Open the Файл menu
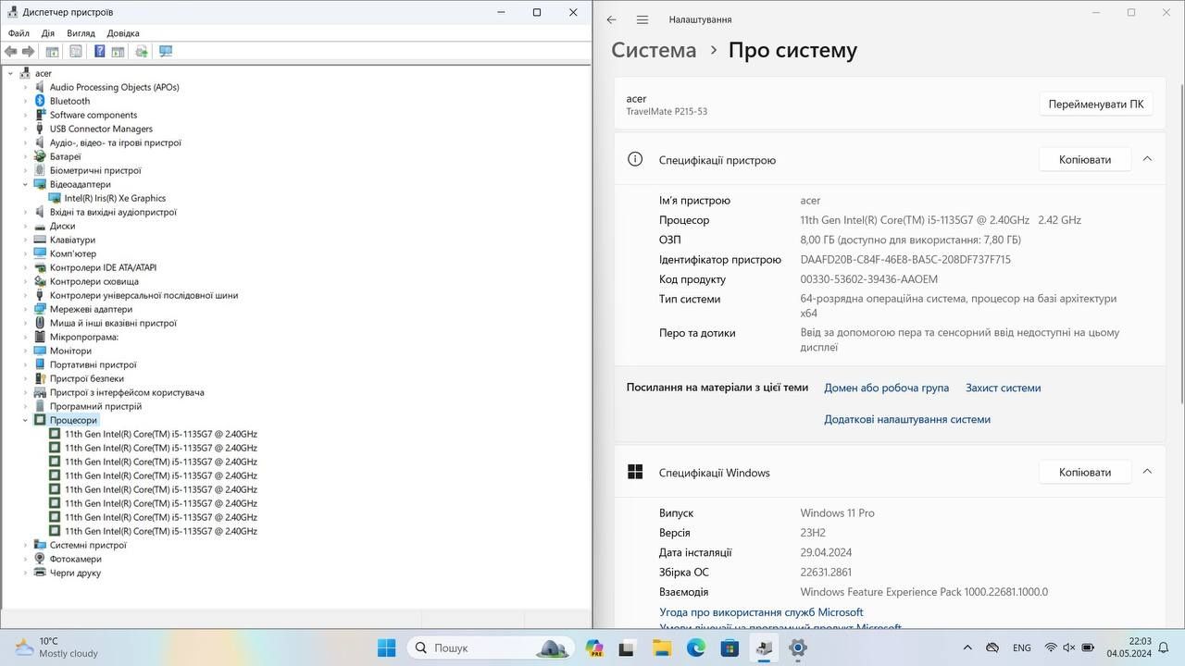 click(19, 33)
